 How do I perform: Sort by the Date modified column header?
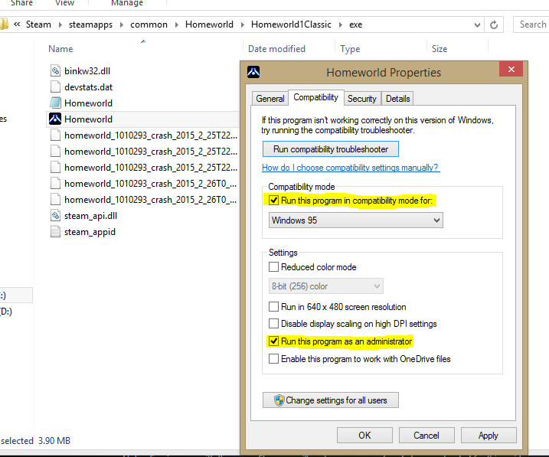pos(276,49)
